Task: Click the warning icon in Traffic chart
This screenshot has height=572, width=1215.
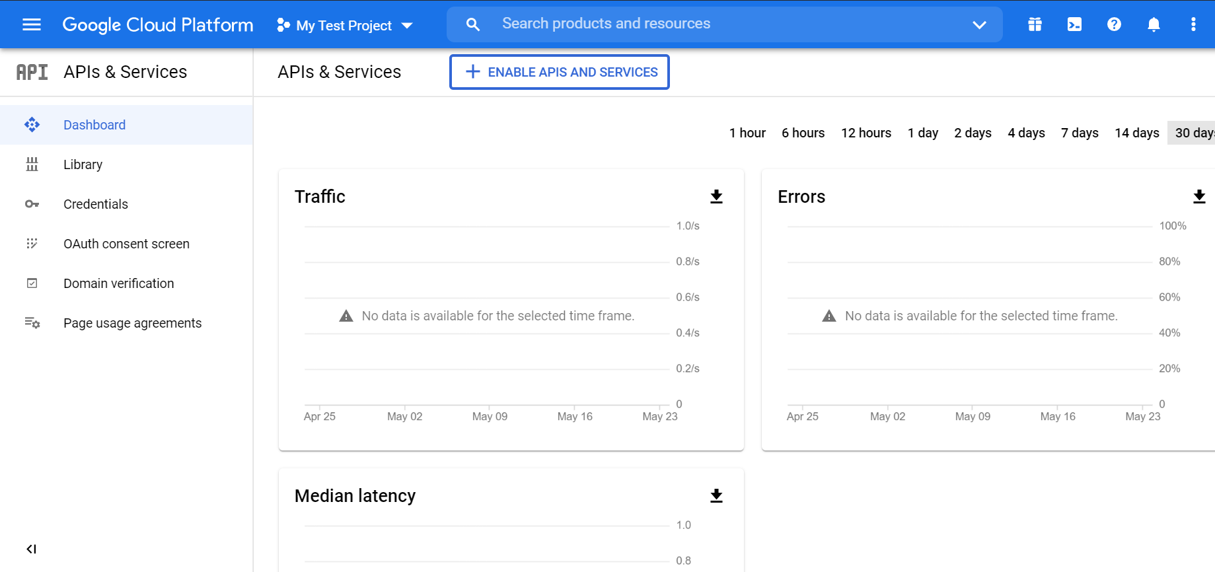Action: click(x=346, y=316)
